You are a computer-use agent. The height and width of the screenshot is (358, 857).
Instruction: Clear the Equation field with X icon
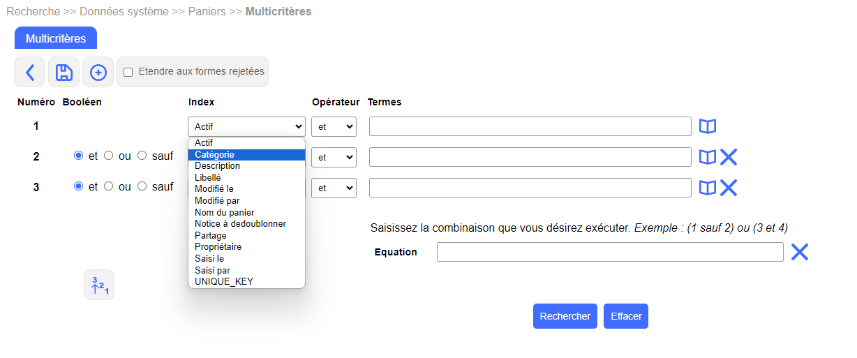click(x=799, y=252)
